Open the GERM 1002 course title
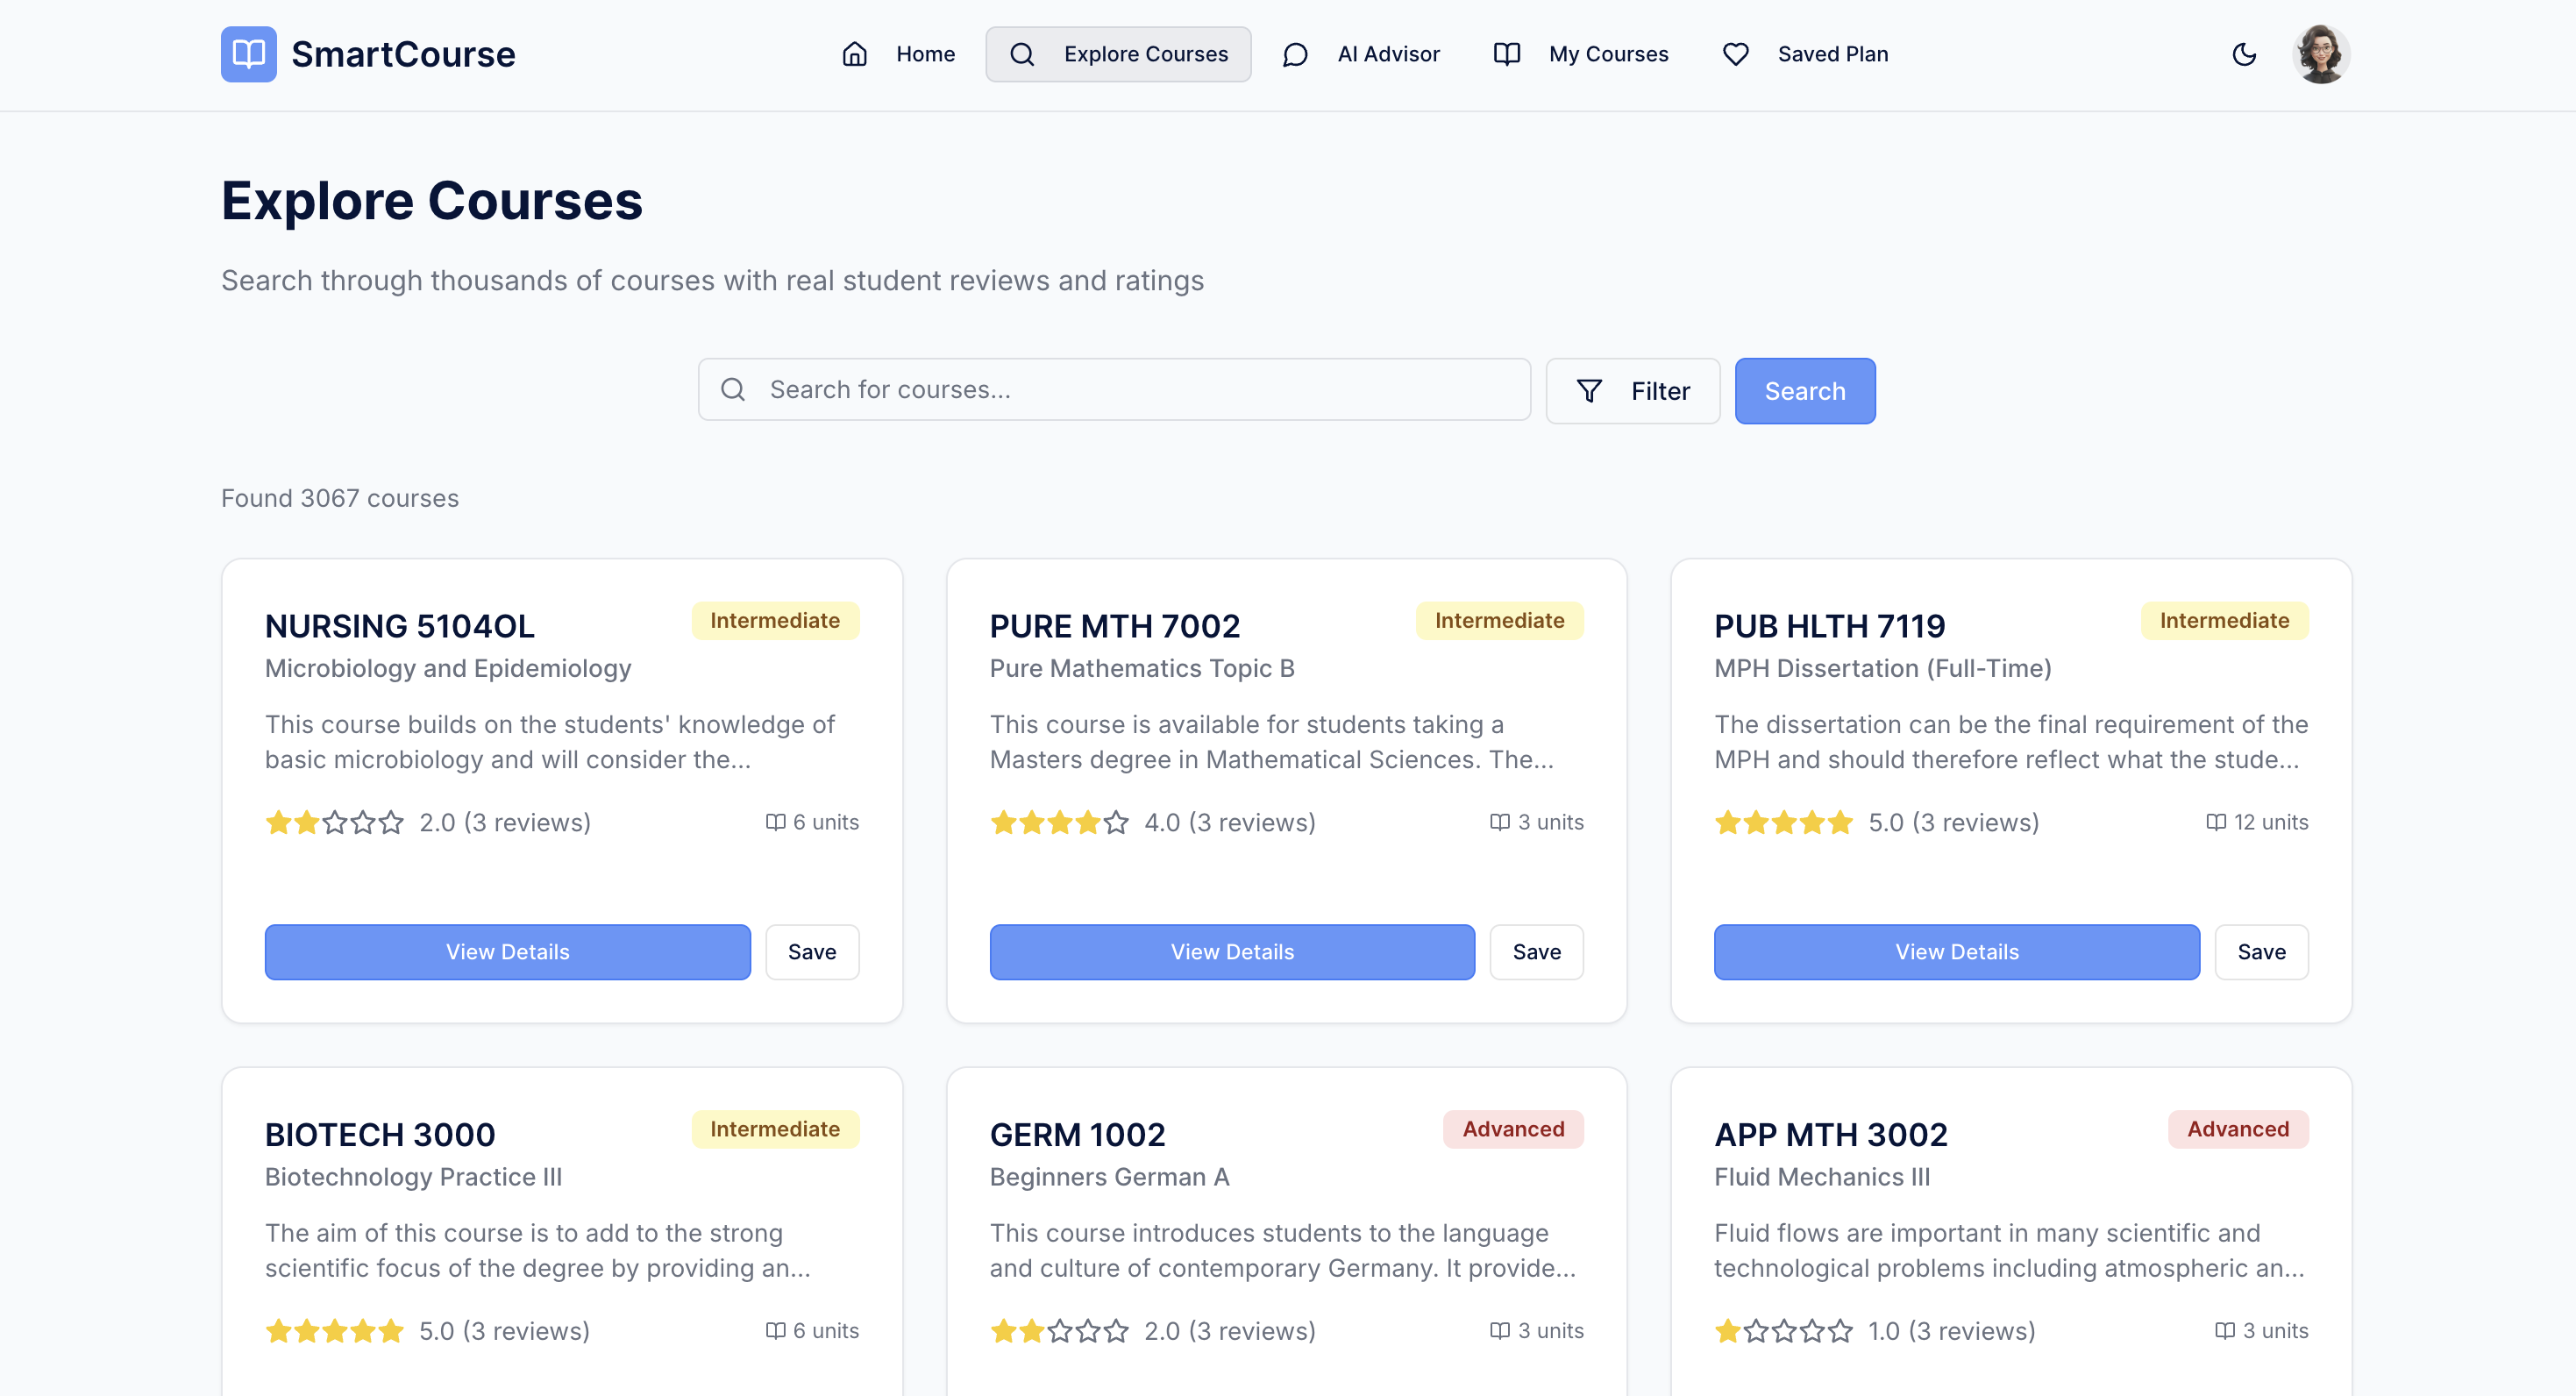 [1077, 1135]
